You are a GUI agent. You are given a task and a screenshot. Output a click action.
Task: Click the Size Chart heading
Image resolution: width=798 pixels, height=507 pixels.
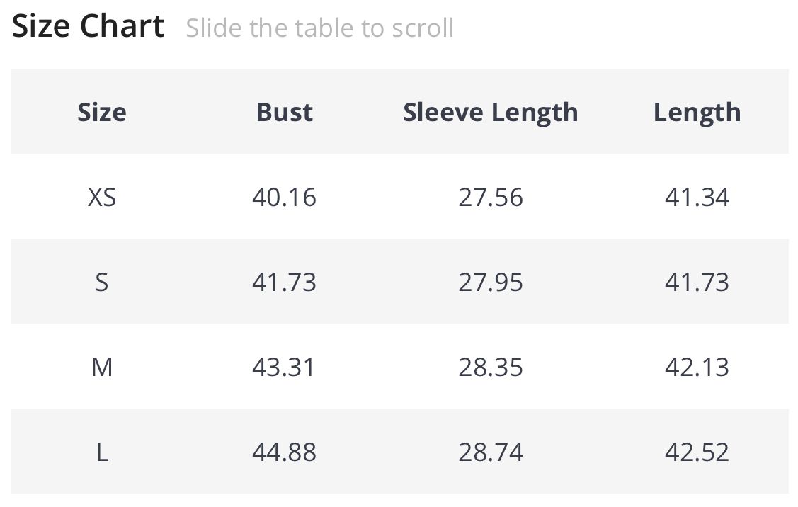coord(89,27)
